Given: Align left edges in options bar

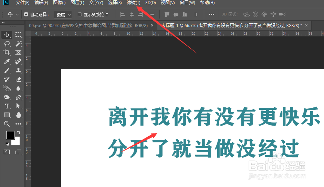Looking at the screenshot, I should coord(123,14).
